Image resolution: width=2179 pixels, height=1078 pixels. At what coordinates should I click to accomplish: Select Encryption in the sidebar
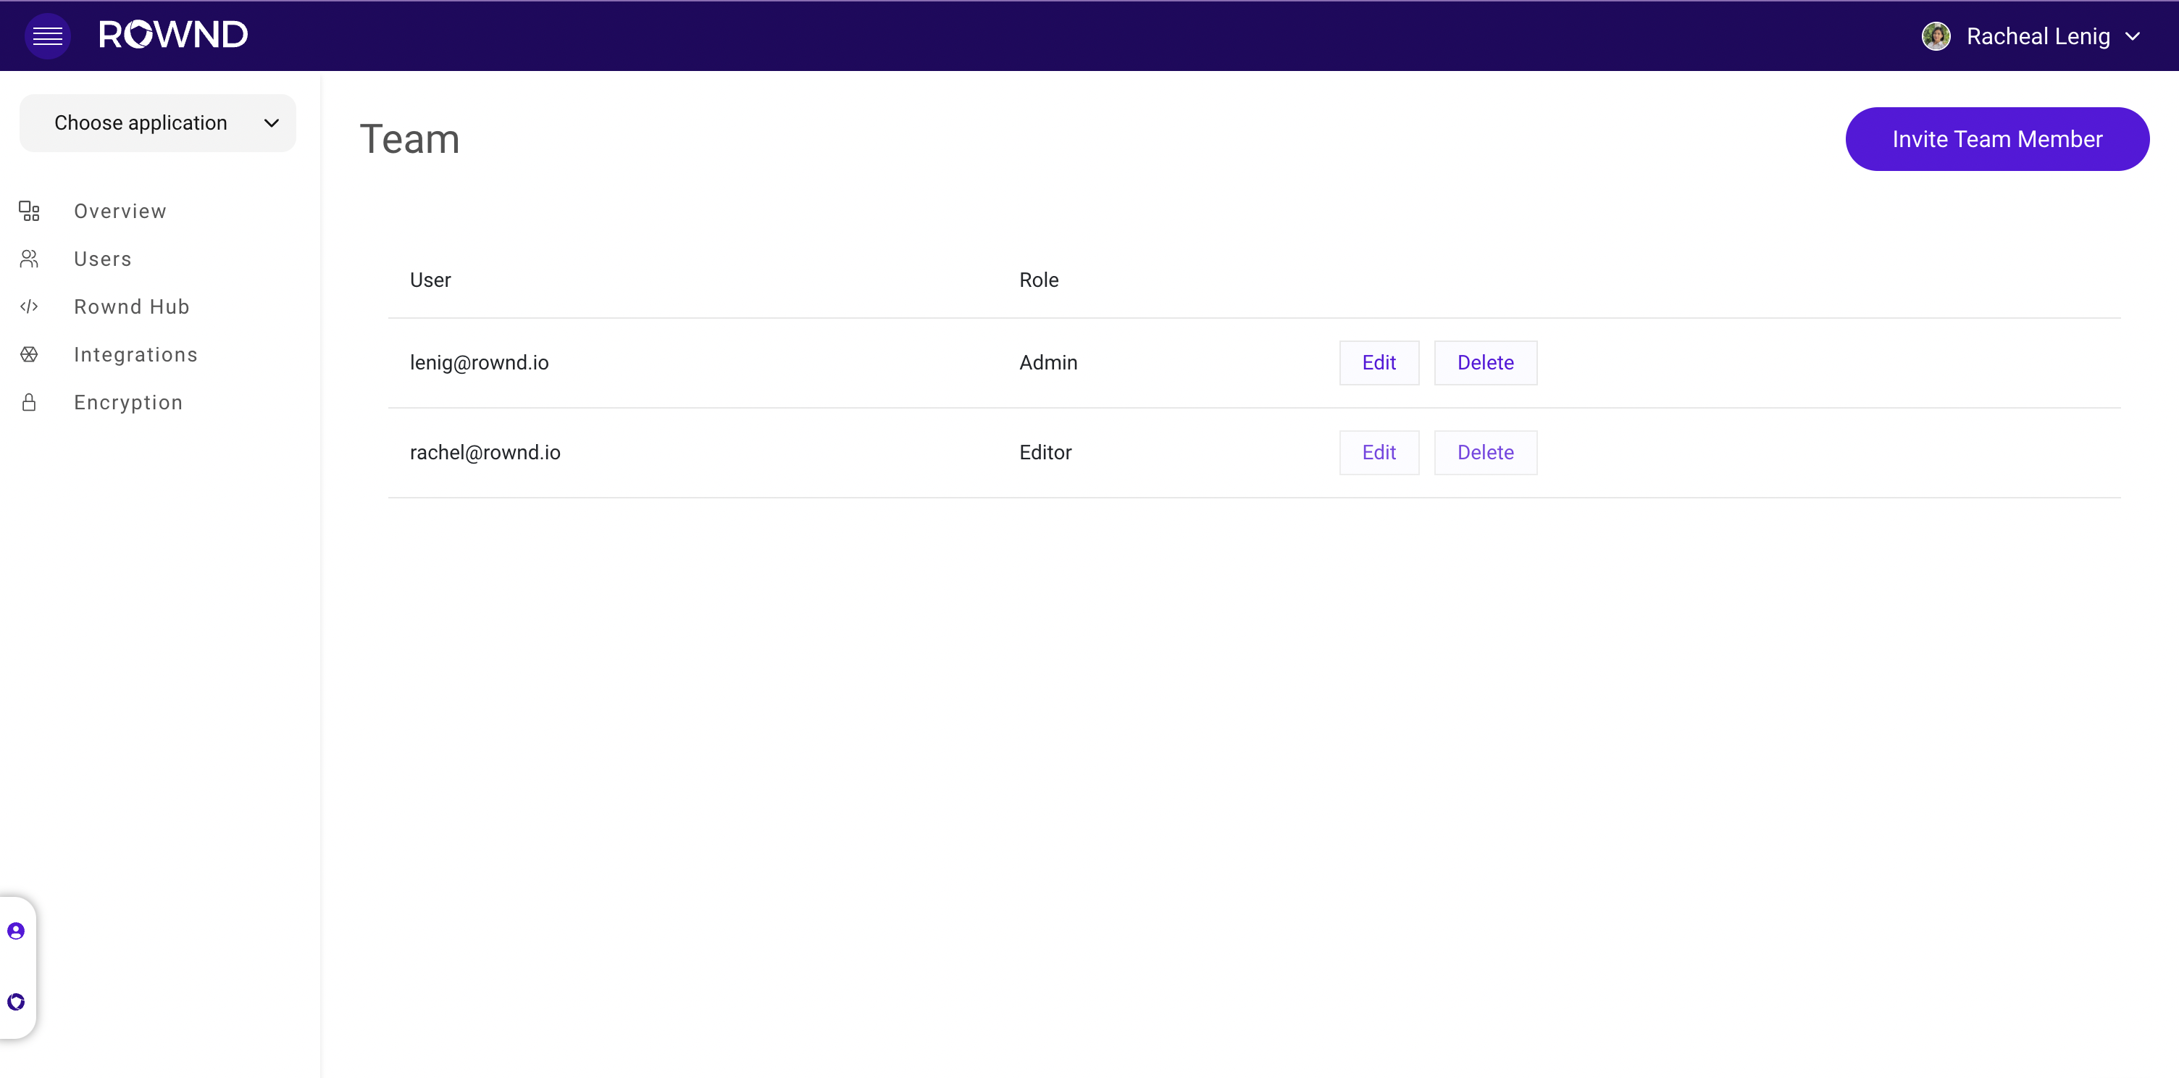click(127, 403)
